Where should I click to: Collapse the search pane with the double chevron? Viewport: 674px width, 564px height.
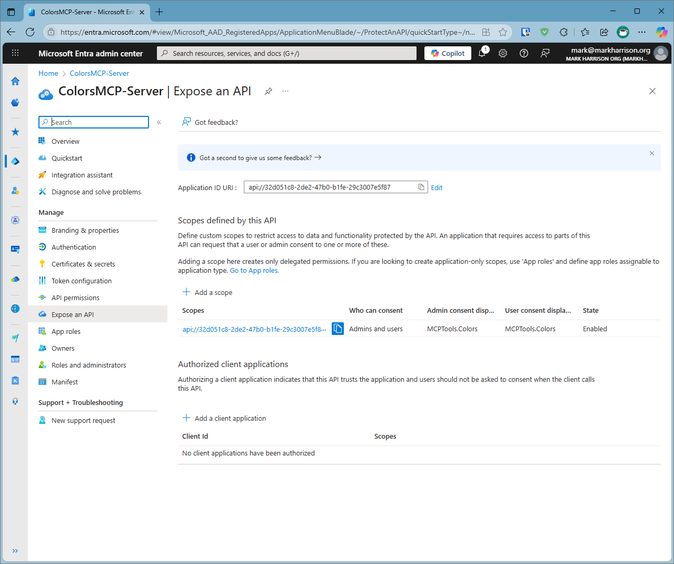click(x=159, y=122)
